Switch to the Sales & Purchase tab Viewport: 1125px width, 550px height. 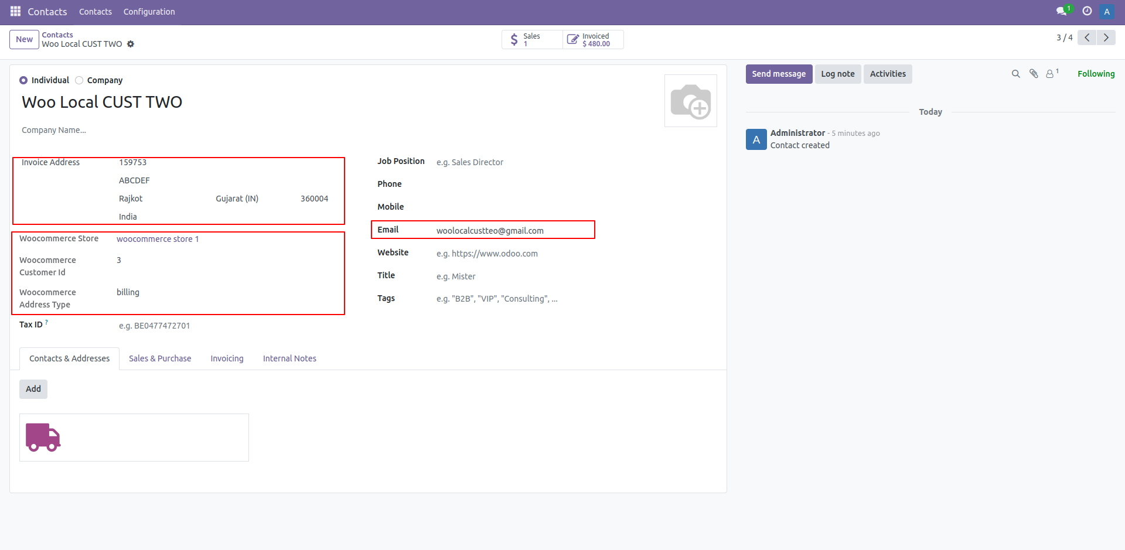pyautogui.click(x=160, y=358)
